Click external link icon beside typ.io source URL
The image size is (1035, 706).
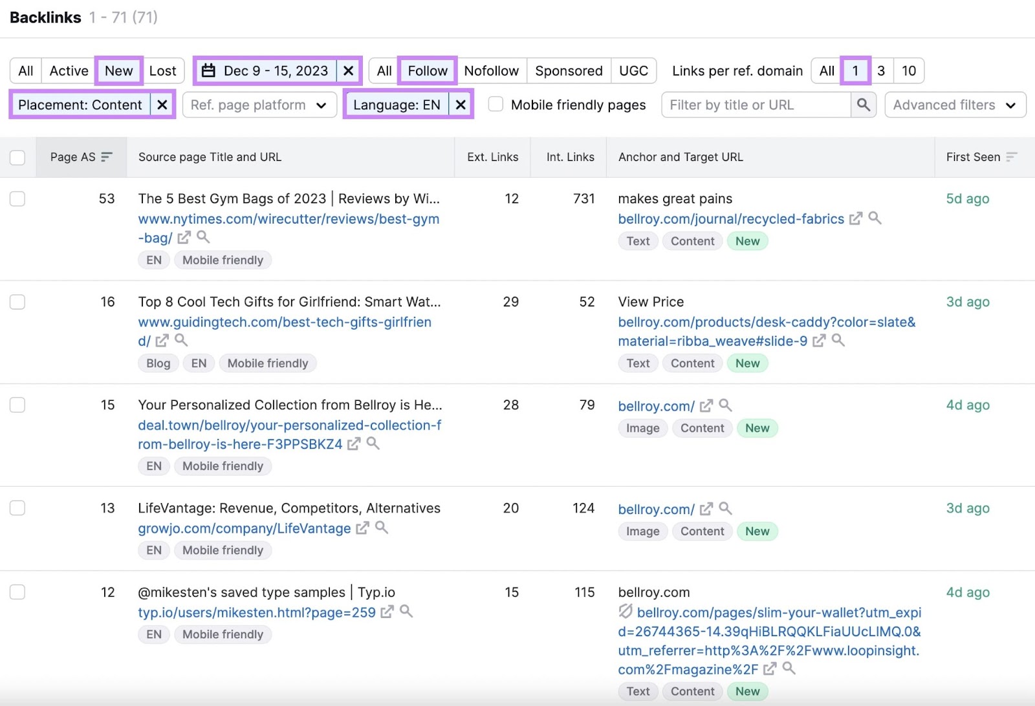point(387,612)
